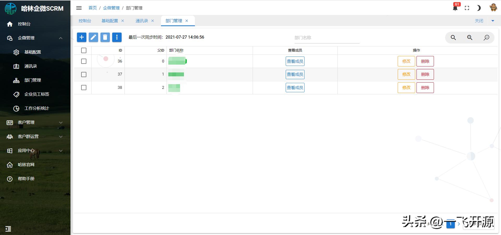The height and width of the screenshot is (235, 501).
Task: Click the trash delete icon in toolbar
Action: pos(105,38)
